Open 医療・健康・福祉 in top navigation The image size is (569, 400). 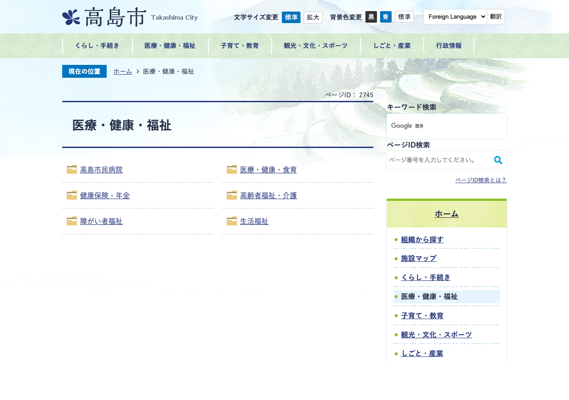[x=170, y=46]
